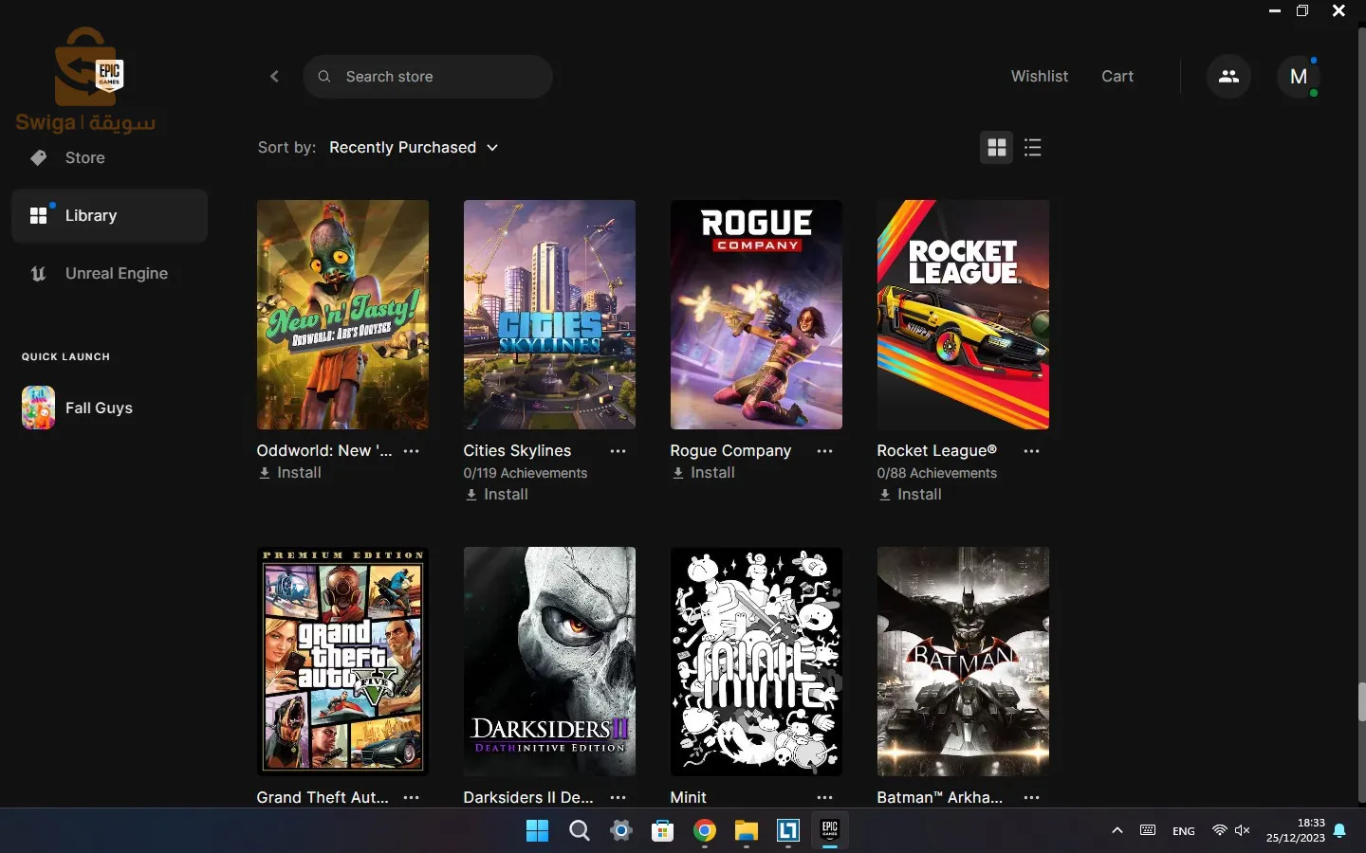The image size is (1366, 853).
Task: Install Rogue Company
Action: pyautogui.click(x=704, y=473)
